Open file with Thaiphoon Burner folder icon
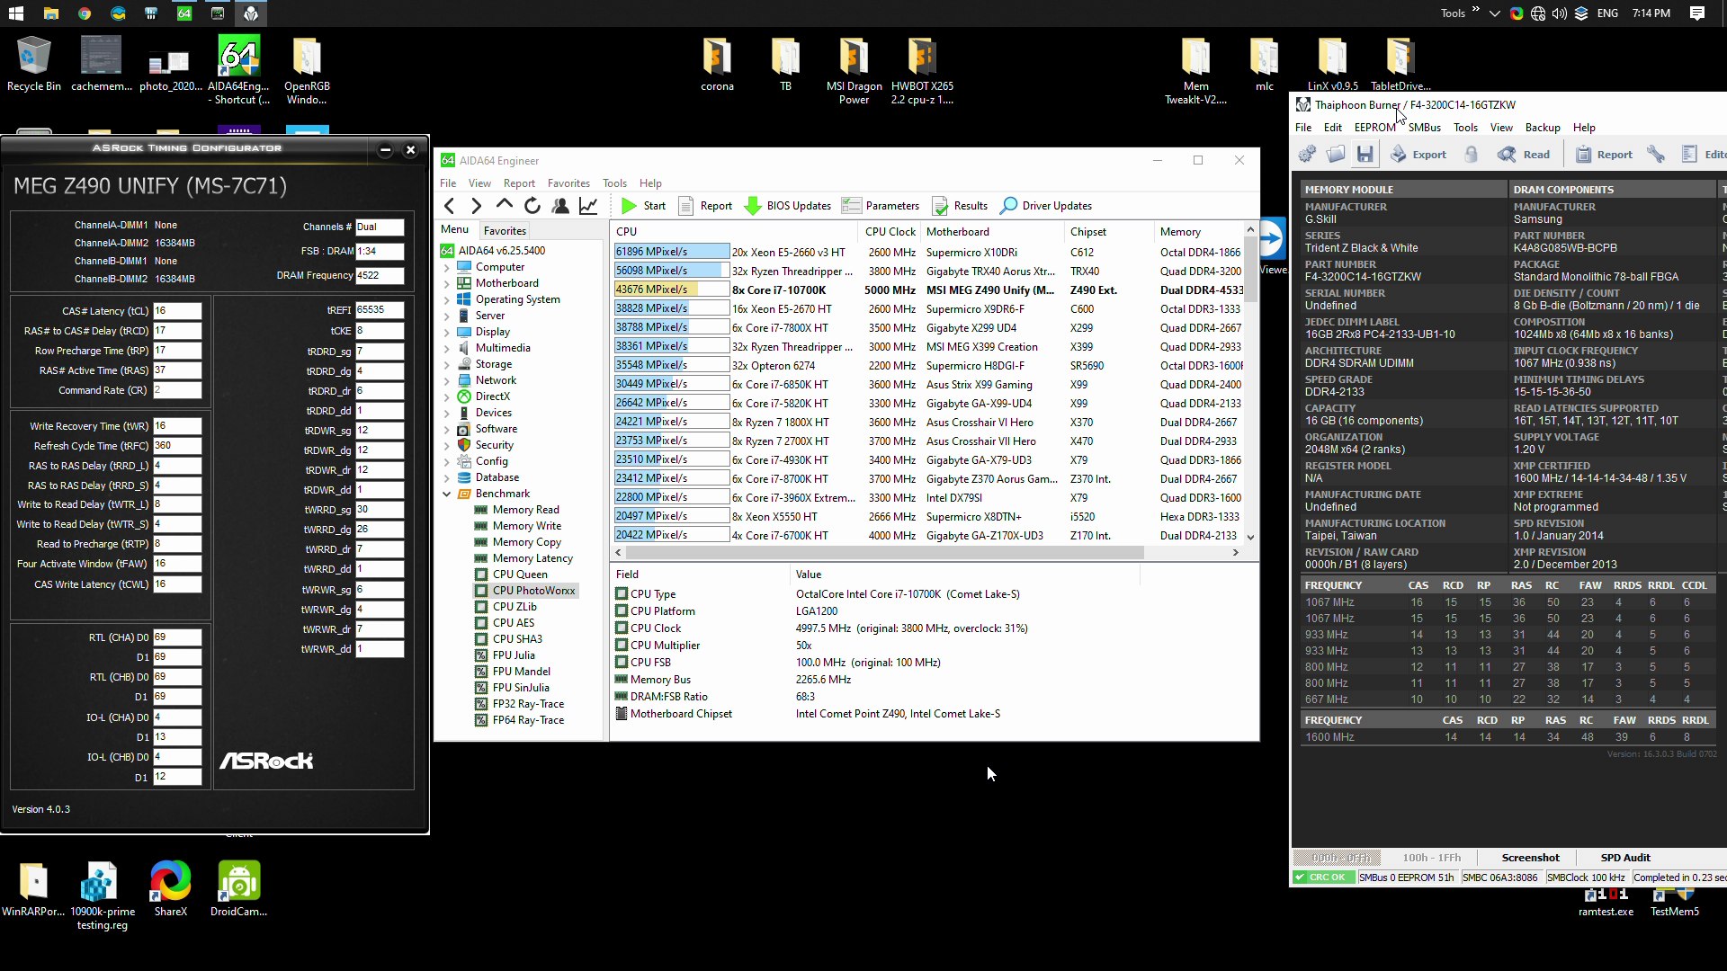The image size is (1727, 971). click(x=1336, y=155)
